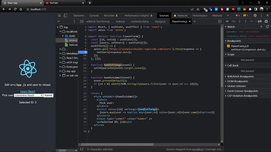Open the Pick user dropdown

pos(28,95)
